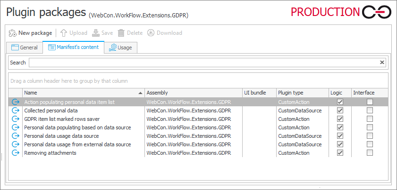The width and height of the screenshot is (397, 190).
Task: Toggle Interface checkbox for Removing attachments
Action: click(370, 153)
